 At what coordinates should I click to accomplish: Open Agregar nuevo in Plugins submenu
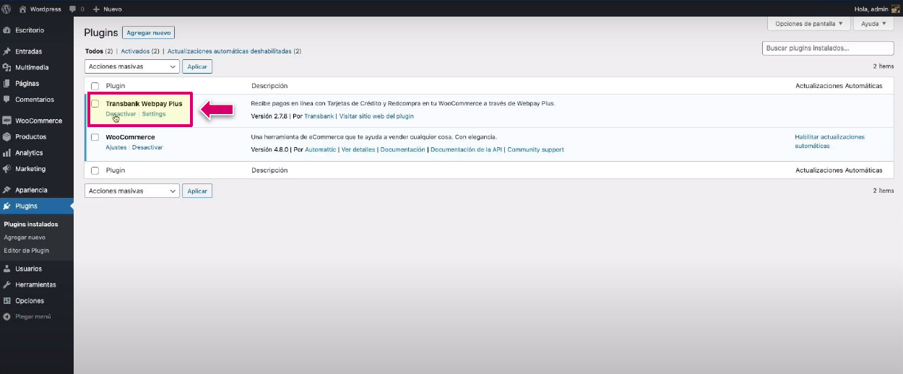click(25, 237)
